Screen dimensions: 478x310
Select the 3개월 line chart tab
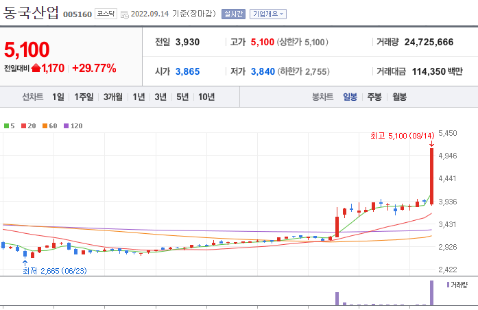[x=112, y=97]
